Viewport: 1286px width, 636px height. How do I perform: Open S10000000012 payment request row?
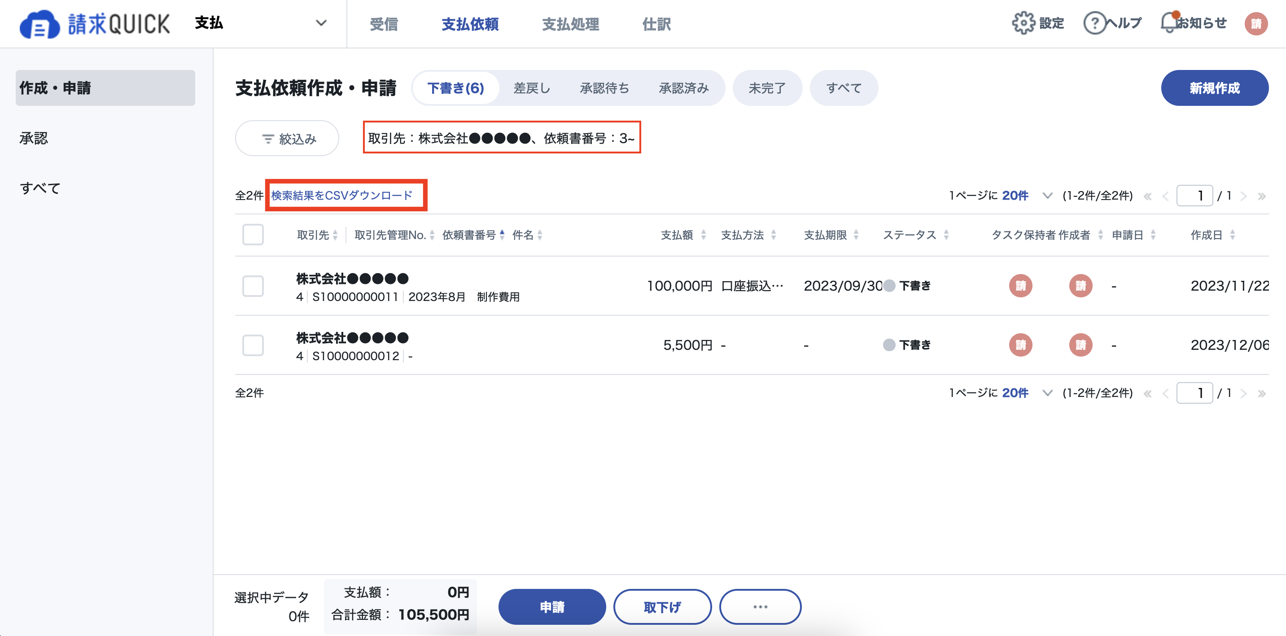pos(752,345)
